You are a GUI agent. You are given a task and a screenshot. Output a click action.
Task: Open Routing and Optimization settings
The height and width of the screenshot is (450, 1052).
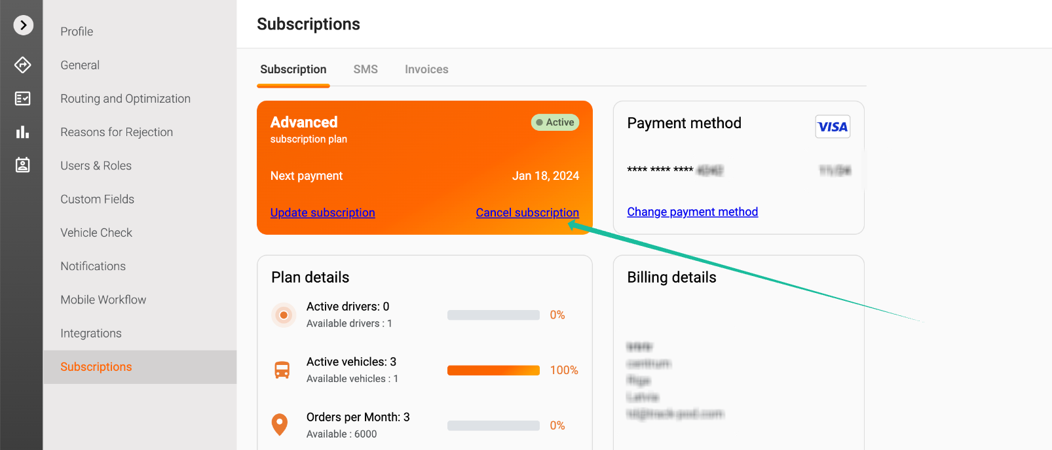(x=125, y=99)
